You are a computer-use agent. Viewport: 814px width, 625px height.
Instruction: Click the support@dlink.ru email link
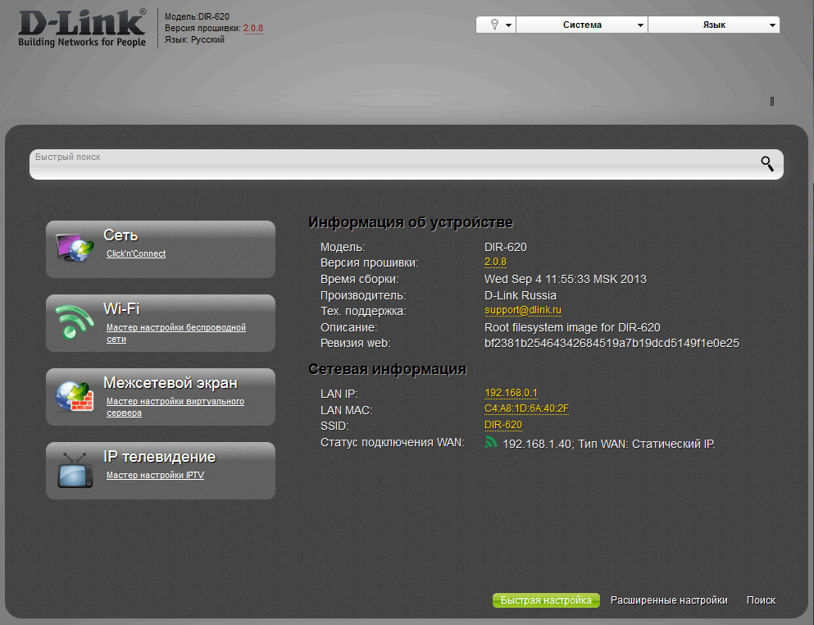click(x=523, y=310)
